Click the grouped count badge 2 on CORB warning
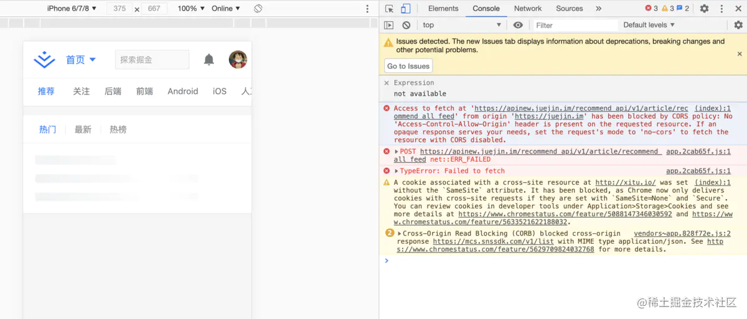This screenshot has width=747, height=319. click(x=390, y=233)
